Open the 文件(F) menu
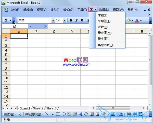The image size is (153, 123). point(15,10)
